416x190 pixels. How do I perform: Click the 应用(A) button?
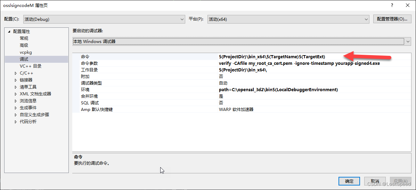pos(400,181)
